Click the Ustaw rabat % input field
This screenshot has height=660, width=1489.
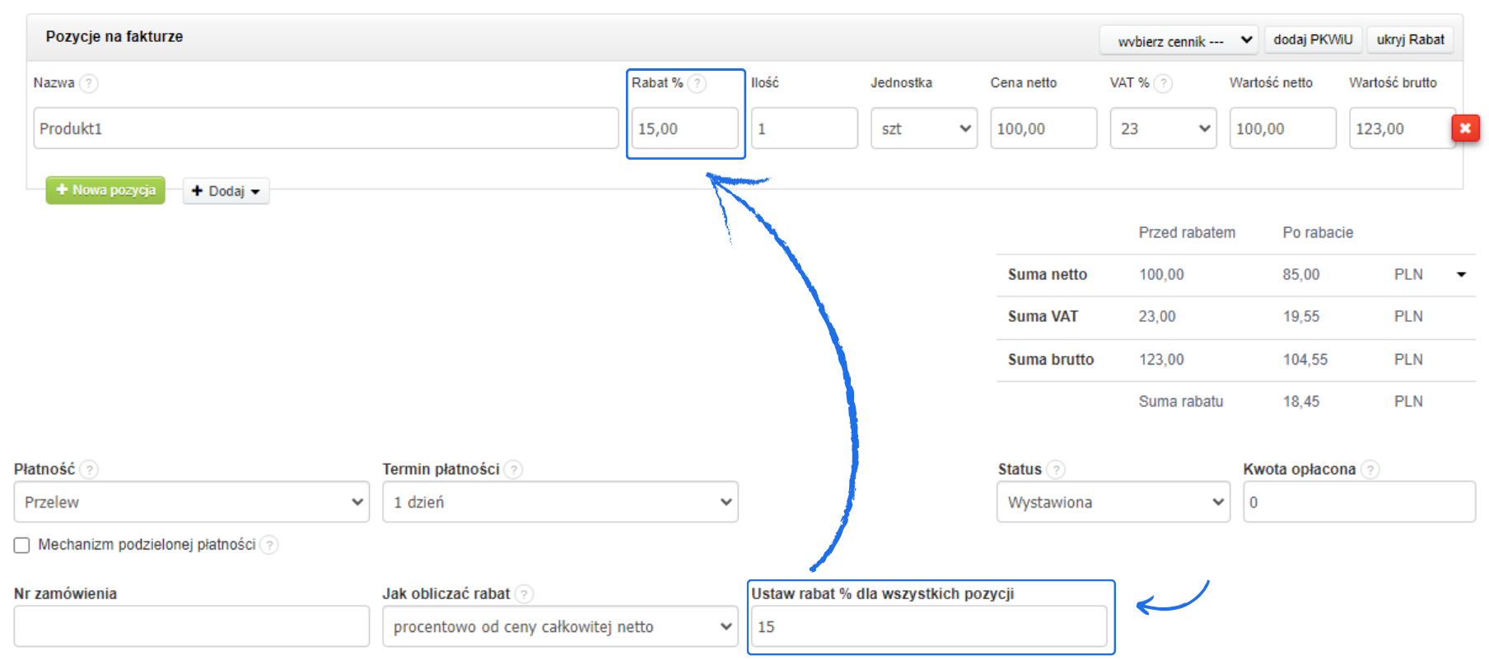(x=928, y=626)
